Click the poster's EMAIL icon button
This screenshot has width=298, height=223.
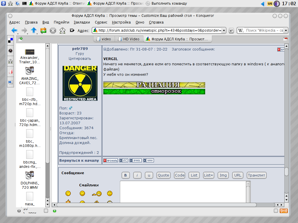pos(135,160)
